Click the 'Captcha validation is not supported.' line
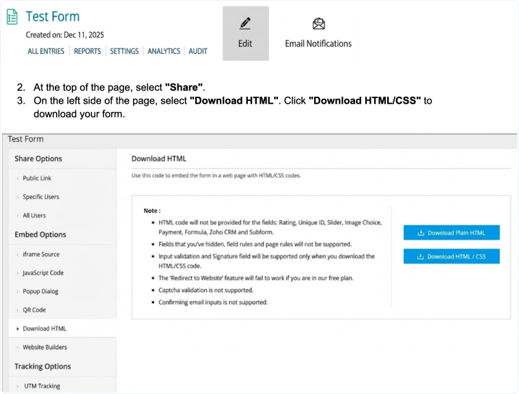This screenshot has width=519, height=394. pos(206,290)
